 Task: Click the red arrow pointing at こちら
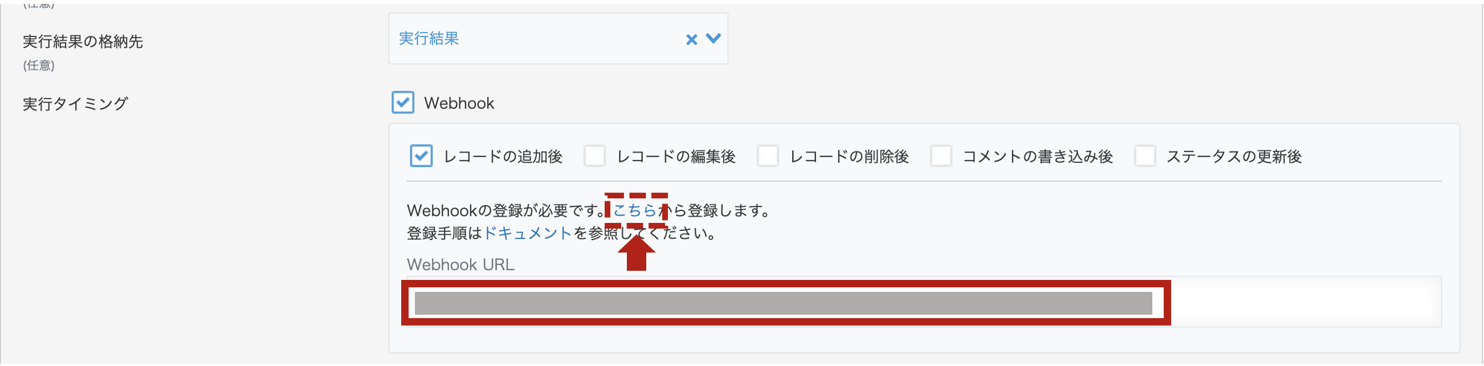click(x=636, y=252)
